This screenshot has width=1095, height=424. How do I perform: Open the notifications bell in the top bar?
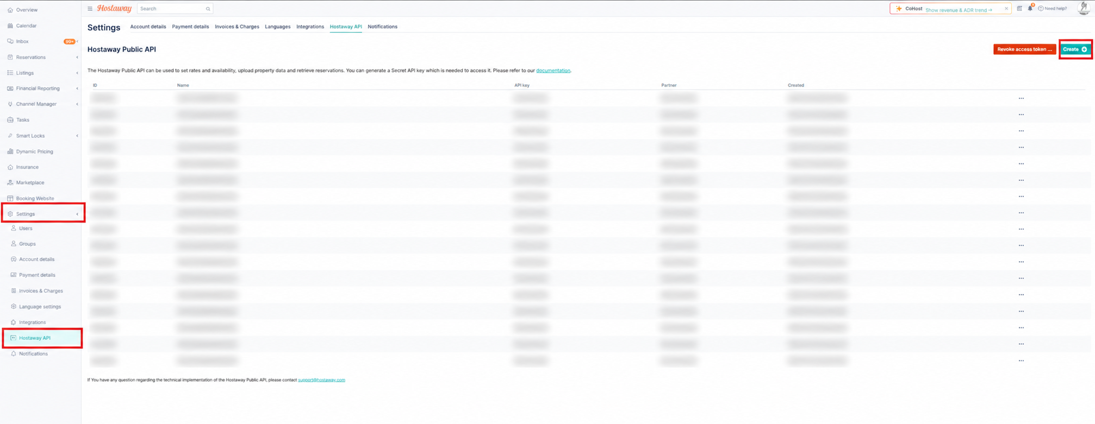coord(1030,8)
